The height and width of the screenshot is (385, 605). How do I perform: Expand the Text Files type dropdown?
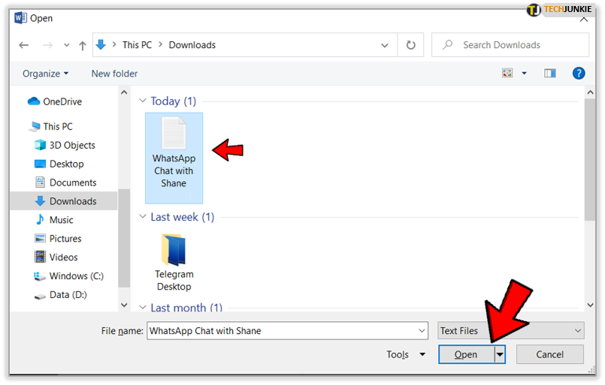pos(511,330)
